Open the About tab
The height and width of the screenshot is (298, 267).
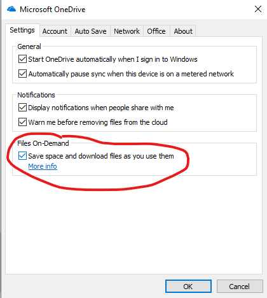pyautogui.click(x=183, y=31)
